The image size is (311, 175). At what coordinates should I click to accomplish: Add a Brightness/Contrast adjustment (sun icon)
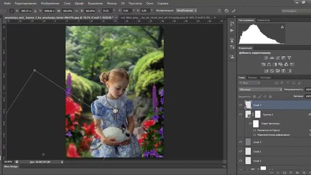coord(266,58)
